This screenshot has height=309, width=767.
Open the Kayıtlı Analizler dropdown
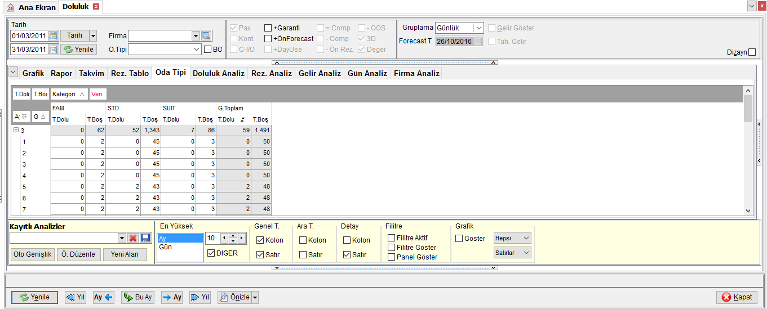122,238
